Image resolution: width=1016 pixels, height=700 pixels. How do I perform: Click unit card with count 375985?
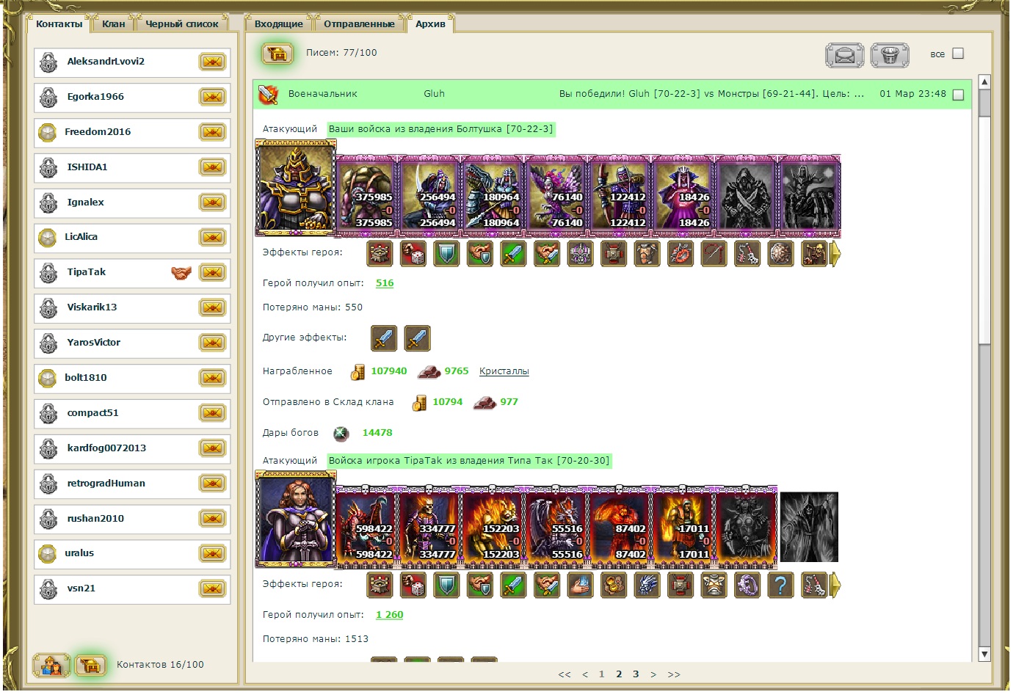pyautogui.click(x=367, y=195)
